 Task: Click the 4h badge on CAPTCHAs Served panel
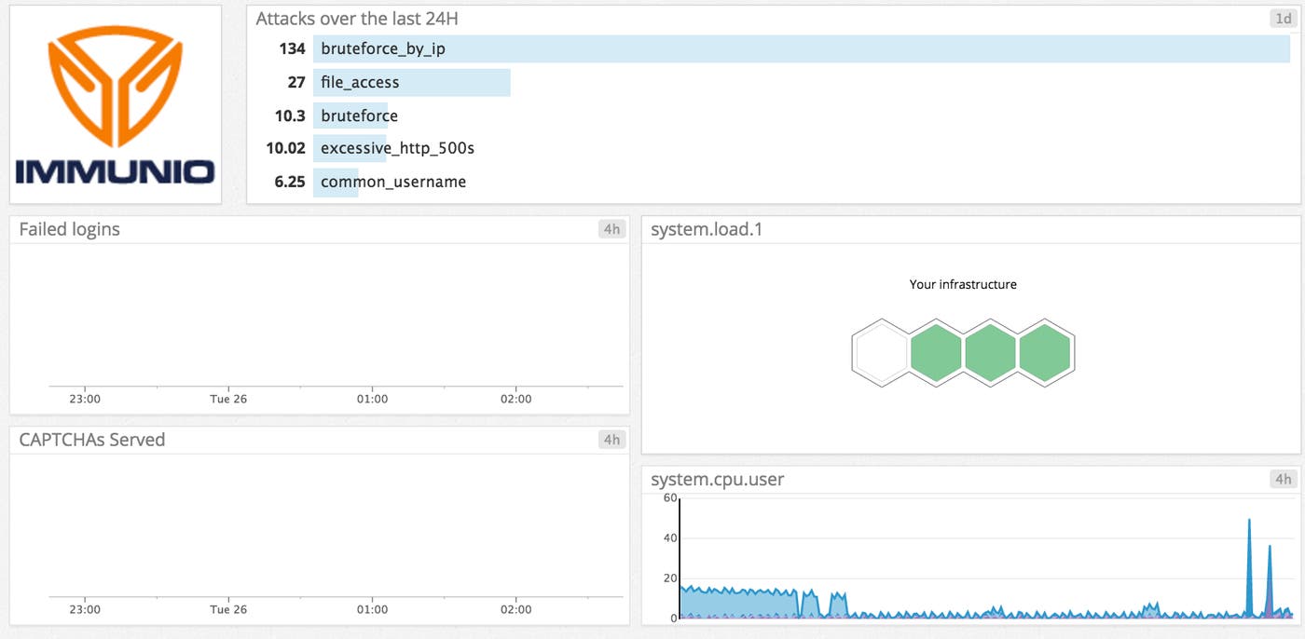coord(613,439)
